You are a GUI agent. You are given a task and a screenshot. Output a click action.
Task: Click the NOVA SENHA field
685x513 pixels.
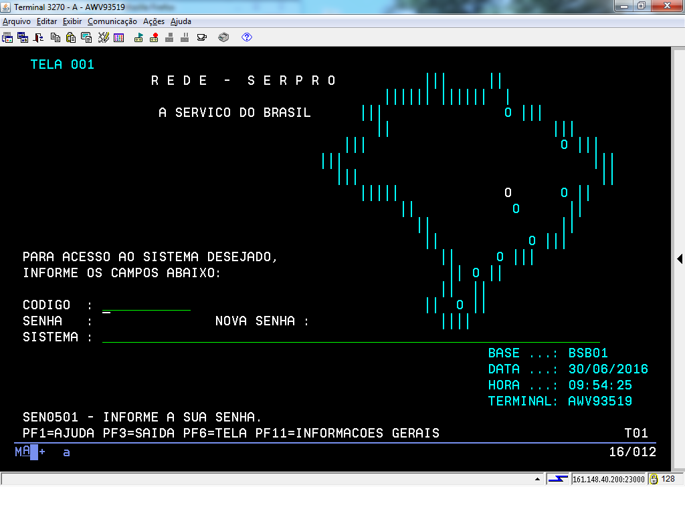tap(355, 321)
